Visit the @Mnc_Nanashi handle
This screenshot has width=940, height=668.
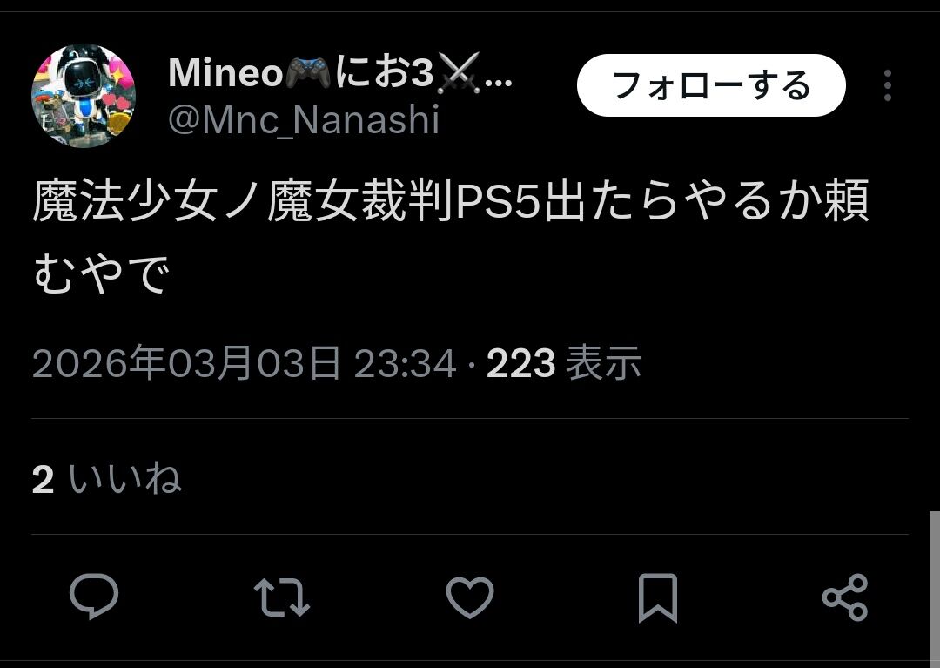tap(304, 120)
